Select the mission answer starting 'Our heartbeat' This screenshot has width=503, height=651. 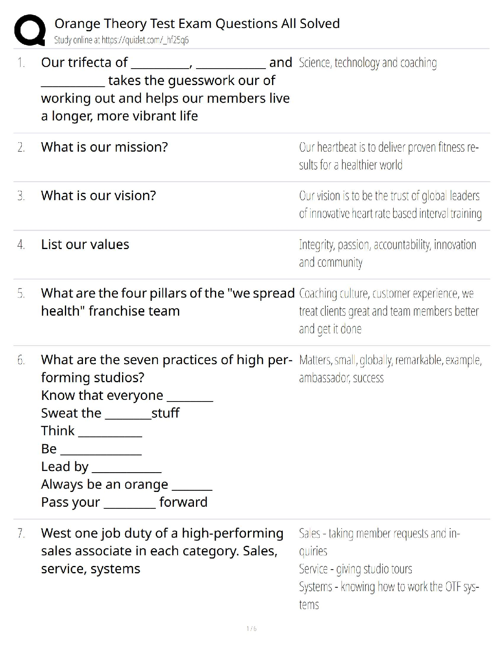(x=388, y=156)
